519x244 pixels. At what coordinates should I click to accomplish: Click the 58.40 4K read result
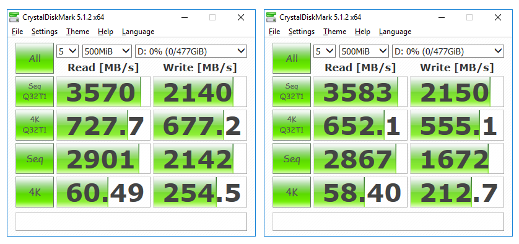[360, 192]
